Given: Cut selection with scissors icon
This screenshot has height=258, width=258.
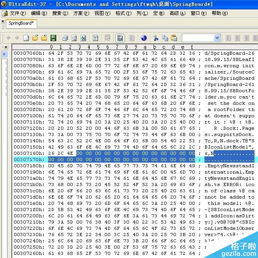Looking at the screenshot, I should point(156,38).
